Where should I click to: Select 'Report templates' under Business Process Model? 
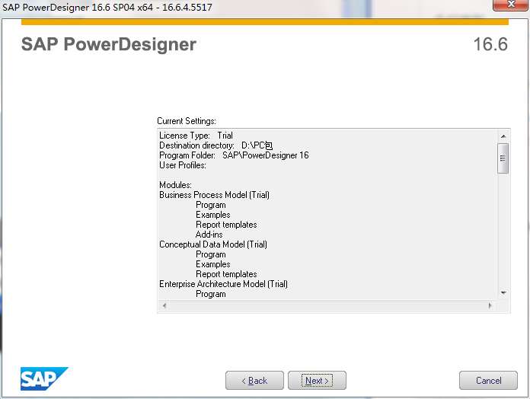pyautogui.click(x=226, y=225)
